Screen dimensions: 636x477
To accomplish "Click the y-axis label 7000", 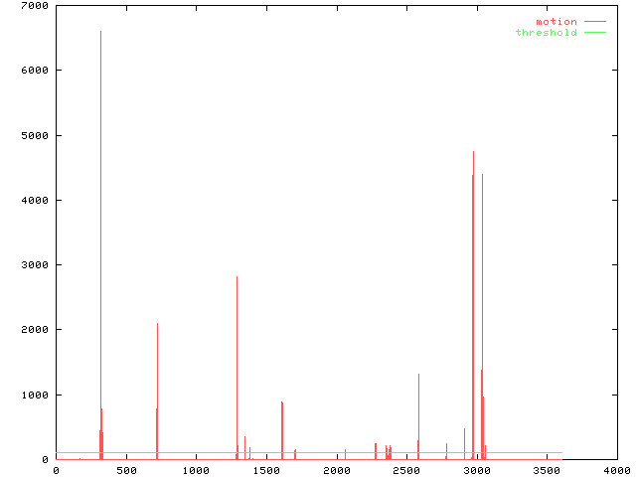I will [x=35, y=6].
